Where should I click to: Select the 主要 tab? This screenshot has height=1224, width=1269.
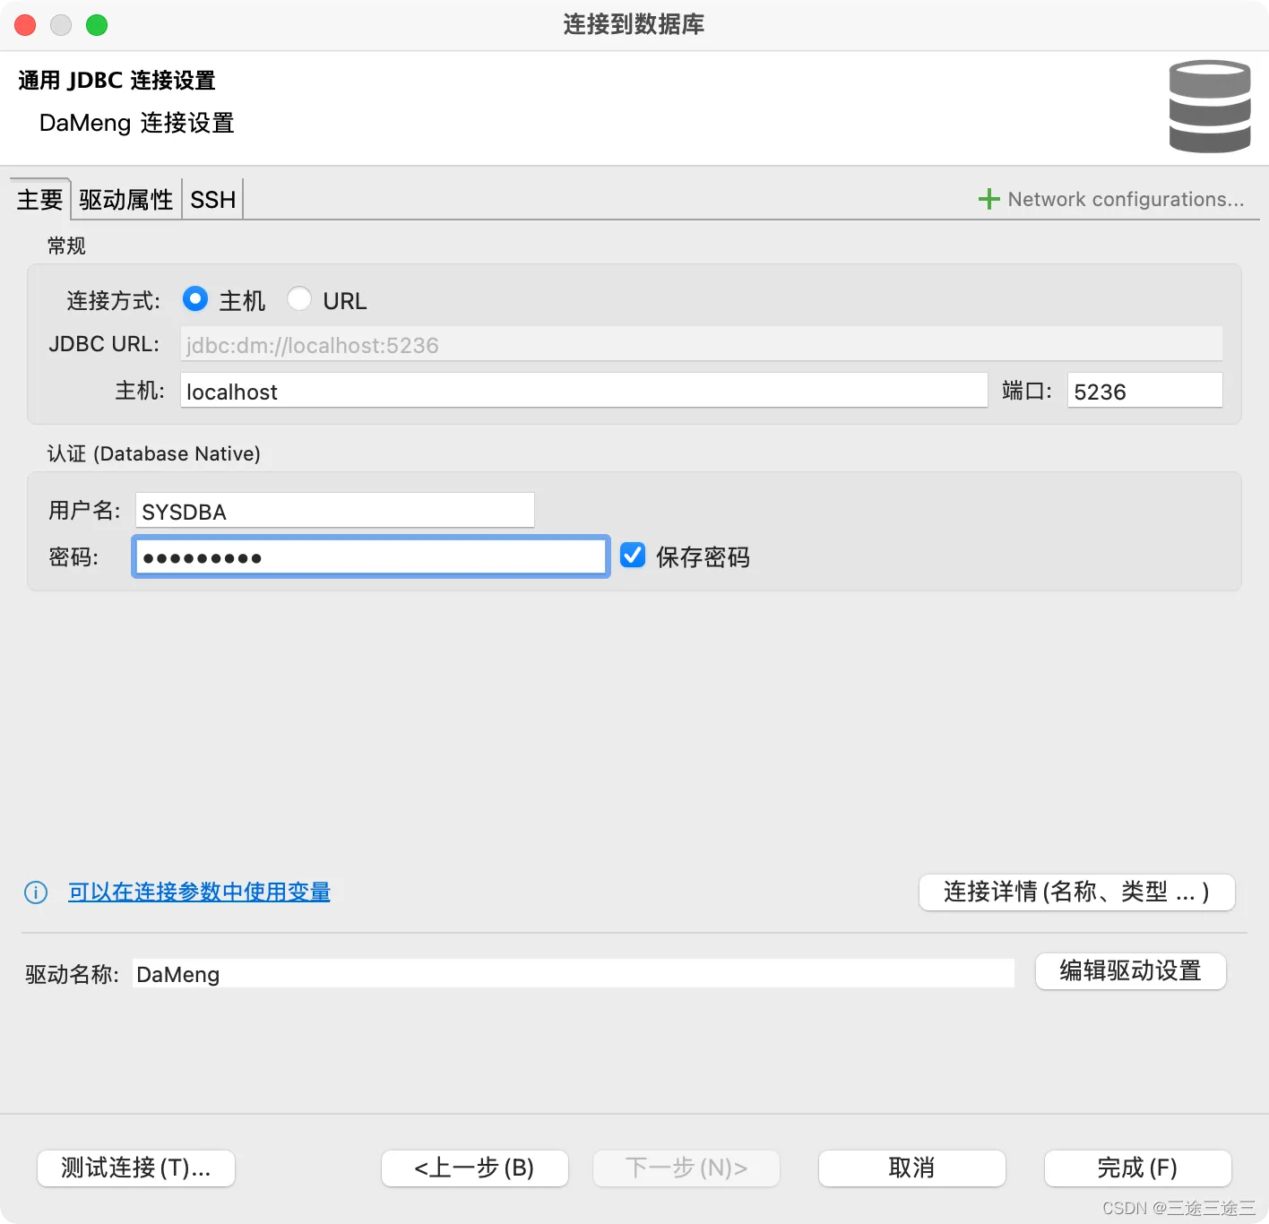click(x=39, y=199)
